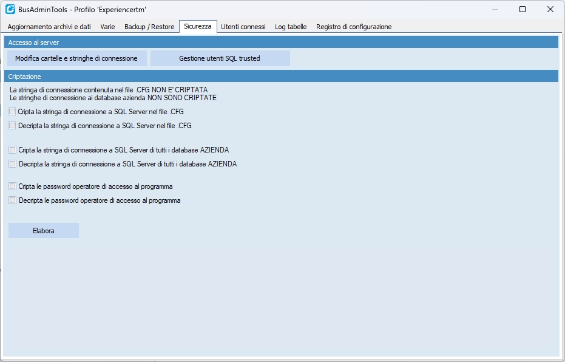Screen dimensions: 565x362
Task: Click the Criptazione section header
Action: click(x=281, y=77)
